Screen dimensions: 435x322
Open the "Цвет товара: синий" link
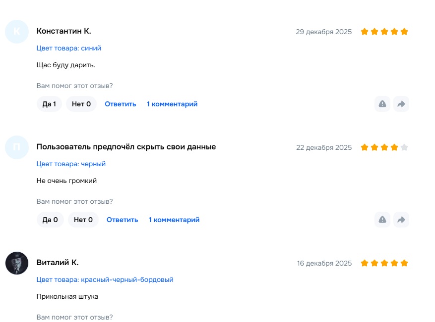click(x=69, y=48)
